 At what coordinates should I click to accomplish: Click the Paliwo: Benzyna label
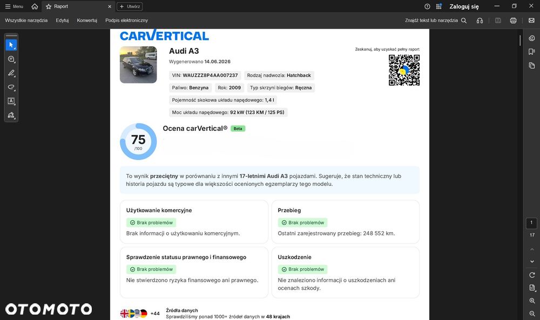[x=190, y=88]
